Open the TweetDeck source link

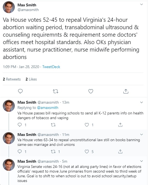(x=51, y=67)
